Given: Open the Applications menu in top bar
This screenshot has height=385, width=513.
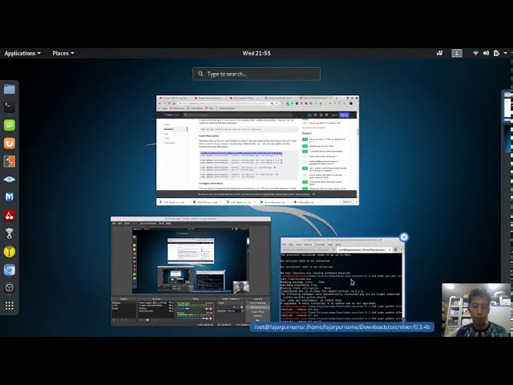Looking at the screenshot, I should [22, 53].
